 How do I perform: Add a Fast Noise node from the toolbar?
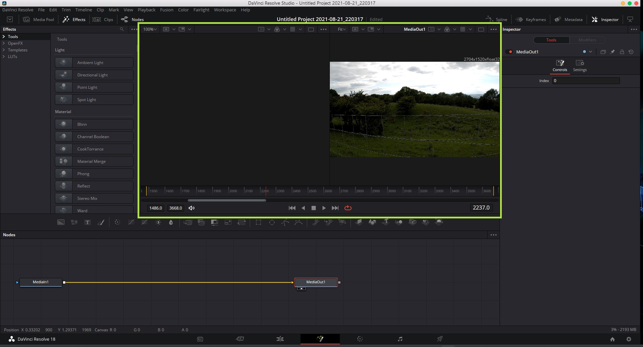point(74,222)
